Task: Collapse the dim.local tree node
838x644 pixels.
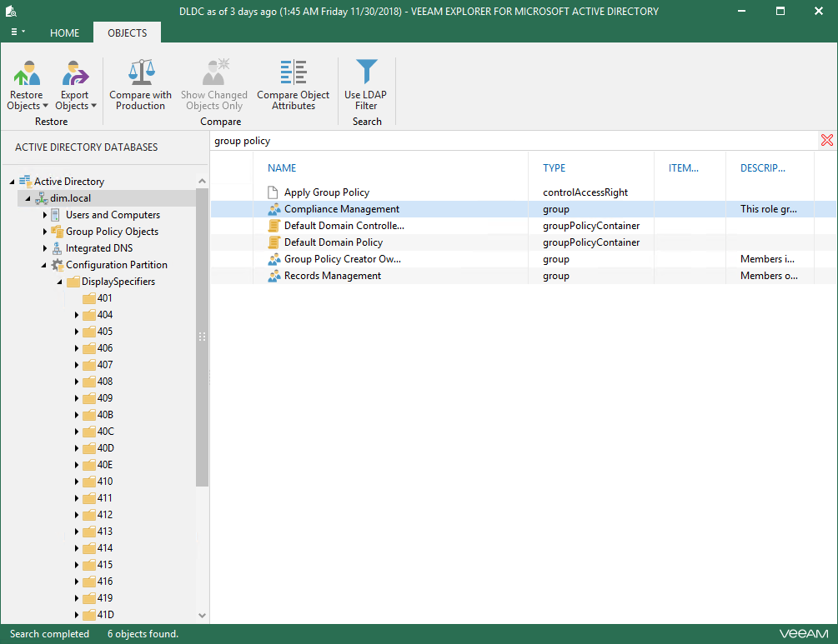Action: [x=28, y=198]
